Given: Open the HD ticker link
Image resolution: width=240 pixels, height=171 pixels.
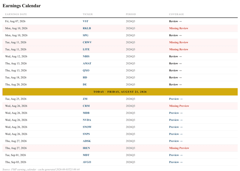Looking at the screenshot, I should point(85,78).
